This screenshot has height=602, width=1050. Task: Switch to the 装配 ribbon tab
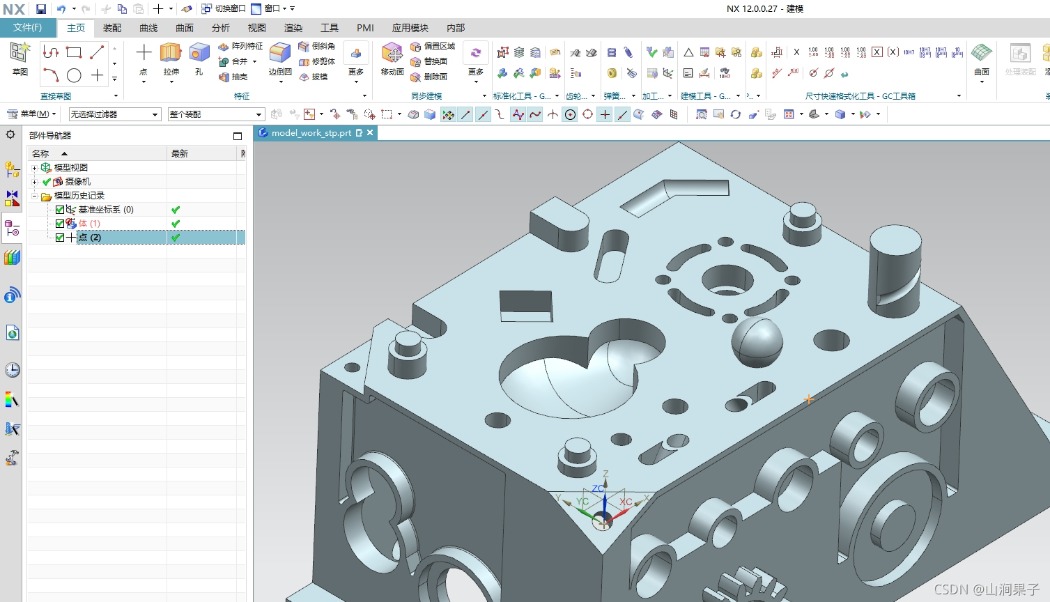coord(112,28)
